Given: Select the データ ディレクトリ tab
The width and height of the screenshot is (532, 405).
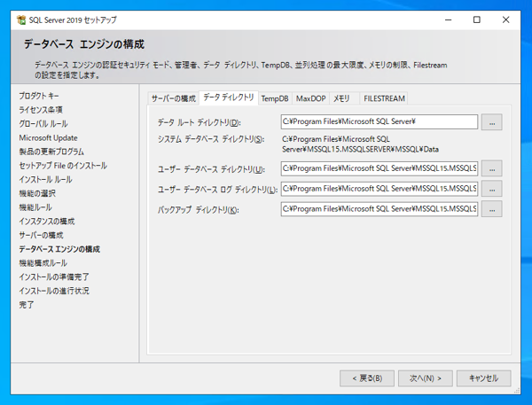Looking at the screenshot, I should pos(229,97).
